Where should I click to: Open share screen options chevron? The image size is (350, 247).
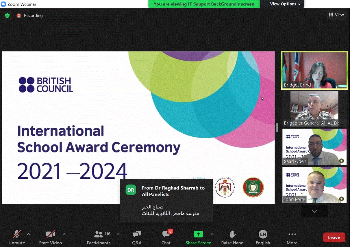coord(212,234)
